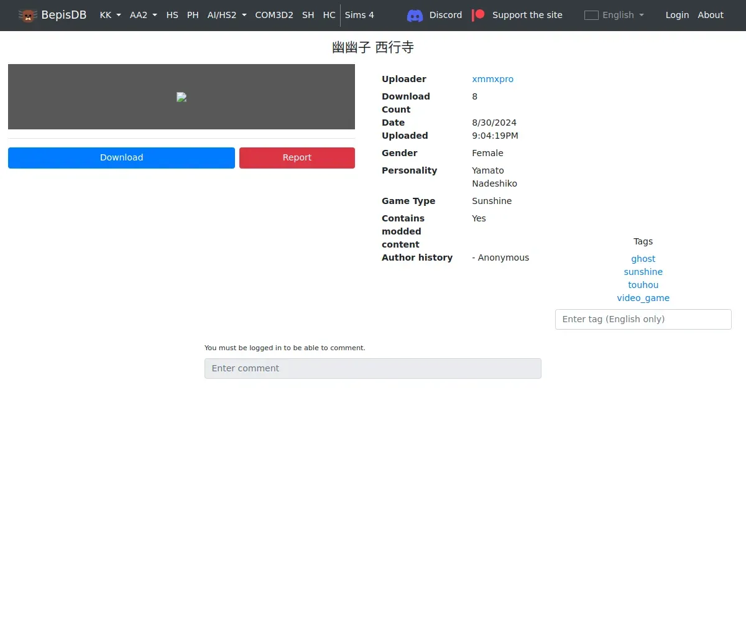Expand the AI/HS2 dropdown menu
746x622 pixels.
click(x=227, y=15)
